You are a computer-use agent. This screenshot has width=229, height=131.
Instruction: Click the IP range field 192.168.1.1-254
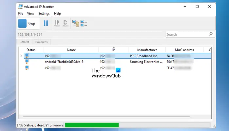pos(91,34)
